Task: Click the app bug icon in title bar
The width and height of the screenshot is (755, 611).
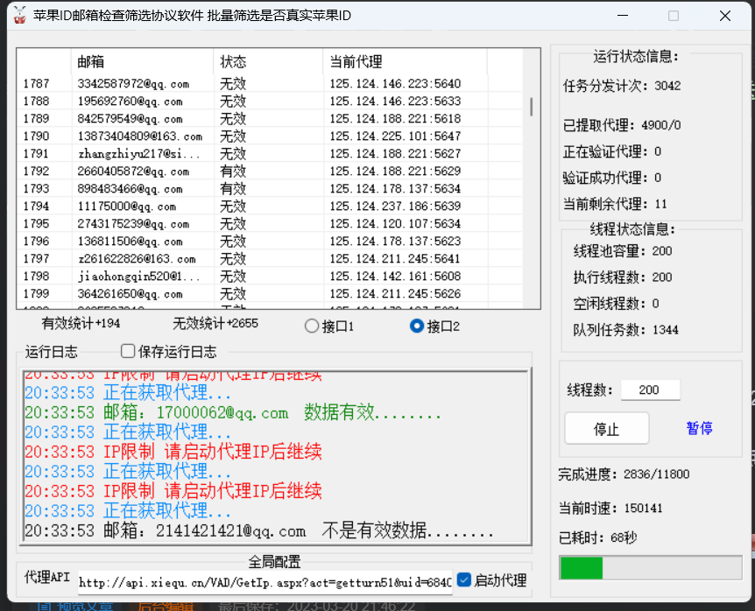Action: pyautogui.click(x=19, y=15)
